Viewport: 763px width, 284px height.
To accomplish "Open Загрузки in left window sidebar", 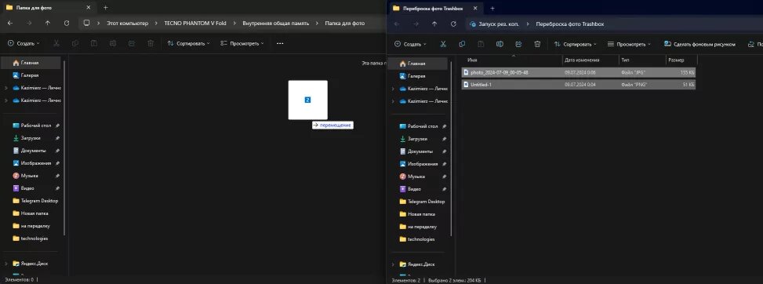I will pos(31,138).
